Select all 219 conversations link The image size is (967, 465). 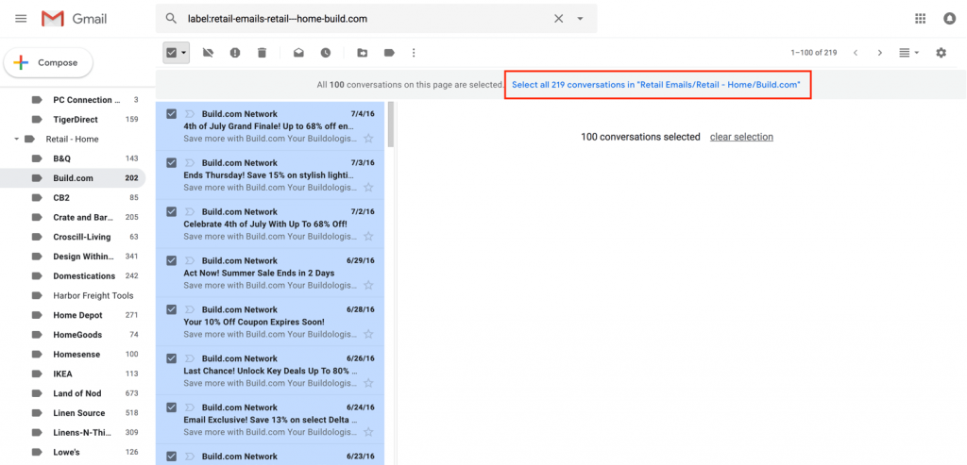656,84
